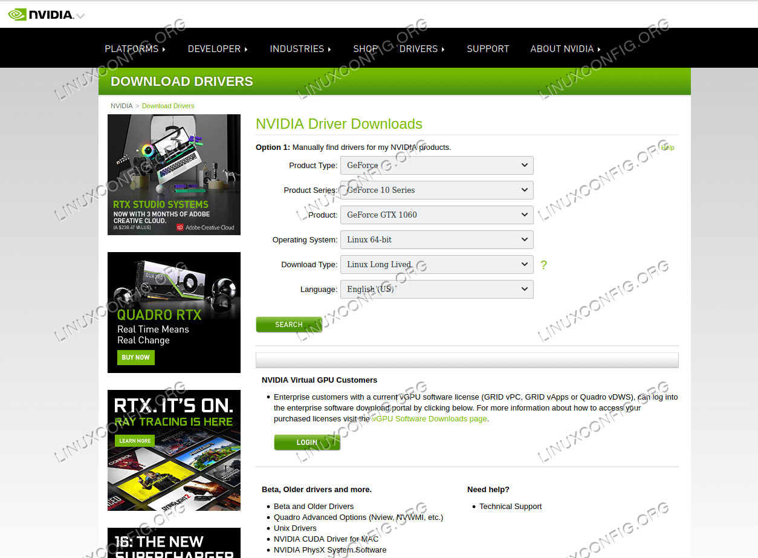Click the green question mark help icon
This screenshot has height=558, width=758.
pyautogui.click(x=543, y=265)
